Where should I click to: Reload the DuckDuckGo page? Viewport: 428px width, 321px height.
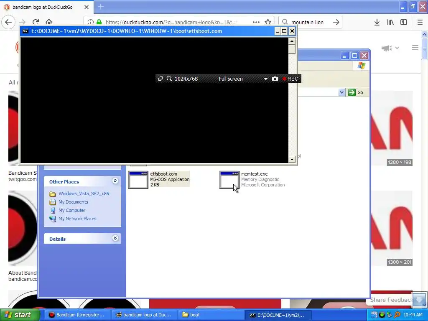pyautogui.click(x=36, y=22)
